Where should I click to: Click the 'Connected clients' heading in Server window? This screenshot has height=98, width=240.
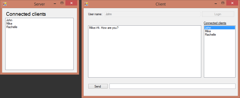point(26,14)
